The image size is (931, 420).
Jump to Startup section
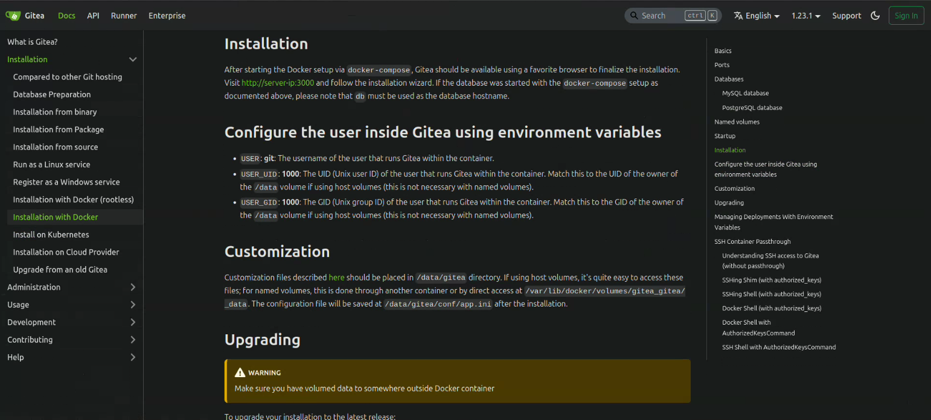(725, 136)
